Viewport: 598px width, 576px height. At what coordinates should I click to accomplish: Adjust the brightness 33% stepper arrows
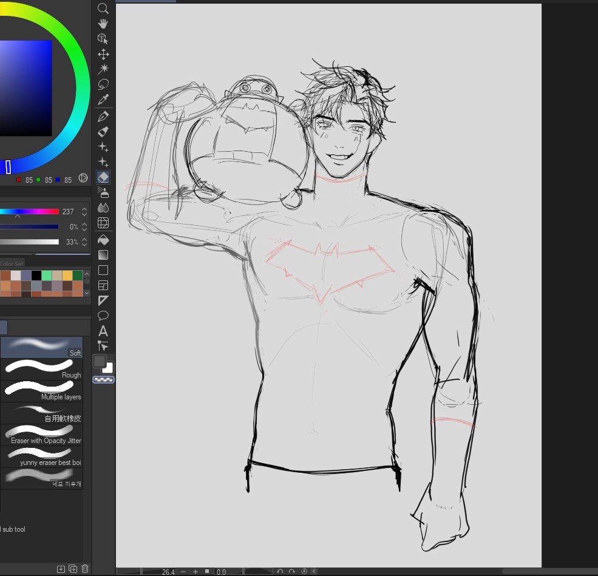coord(84,242)
